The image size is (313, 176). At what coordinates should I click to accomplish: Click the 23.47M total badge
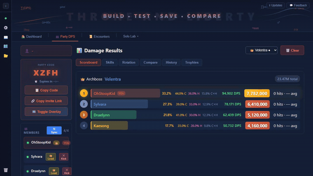click(x=287, y=79)
